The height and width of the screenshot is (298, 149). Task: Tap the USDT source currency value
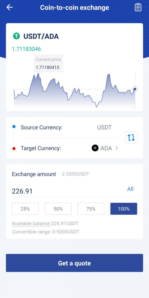click(104, 127)
